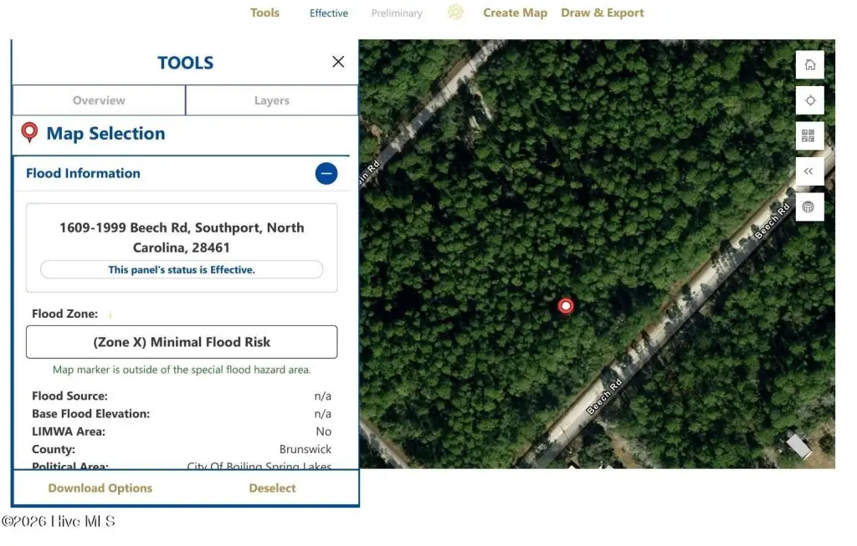Open the Tools menu

point(264,13)
